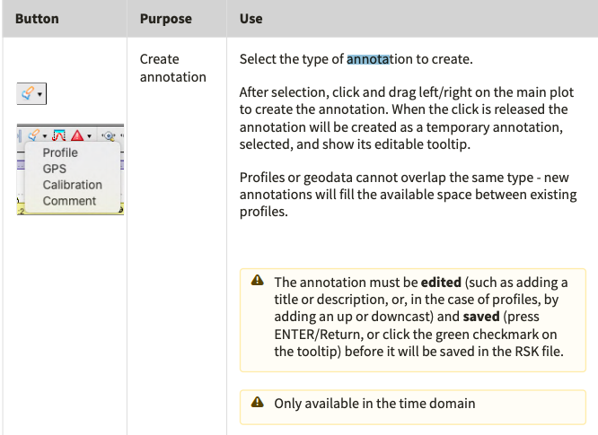Click the highlighted "annota" text
The width and height of the screenshot is (598, 435).
[x=367, y=59]
